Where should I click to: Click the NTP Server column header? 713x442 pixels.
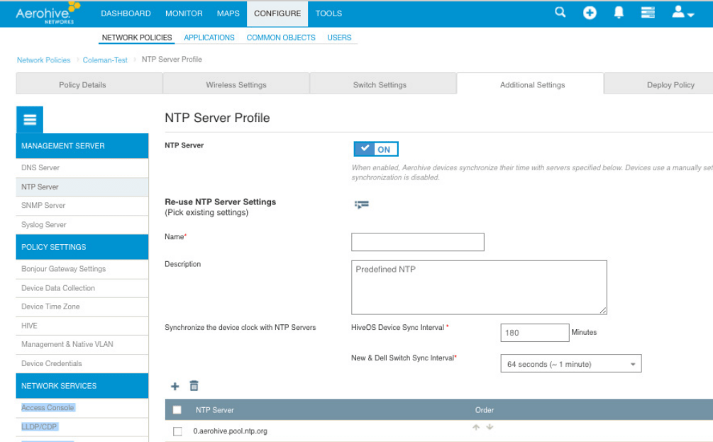215,410
